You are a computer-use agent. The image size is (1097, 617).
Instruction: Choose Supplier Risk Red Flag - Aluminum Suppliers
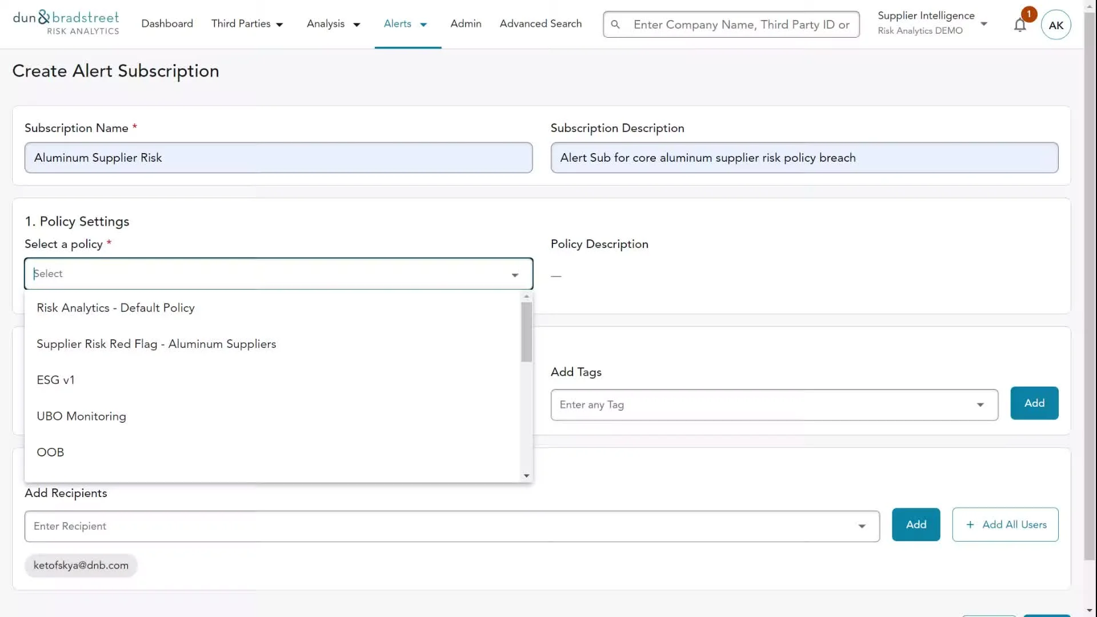click(x=157, y=344)
